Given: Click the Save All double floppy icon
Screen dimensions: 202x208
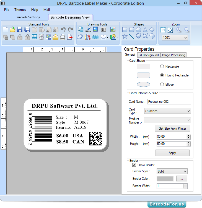Looking at the screenshot, I should tap(27, 29).
